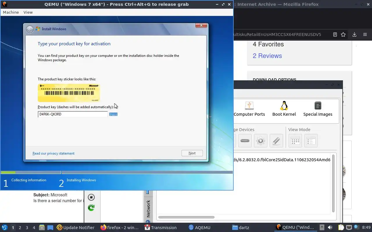This screenshot has height=232, width=372.
Task: Click the horizontal scrollbar in AQEMU device list
Action: click(x=186, y=217)
